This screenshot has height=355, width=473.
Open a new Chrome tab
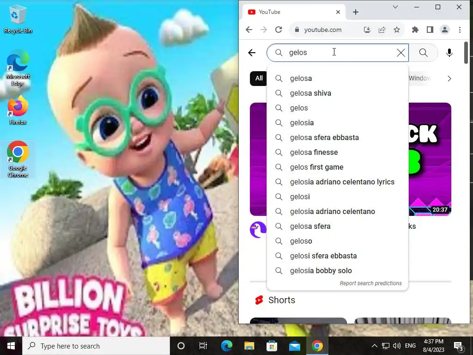pyautogui.click(x=356, y=12)
